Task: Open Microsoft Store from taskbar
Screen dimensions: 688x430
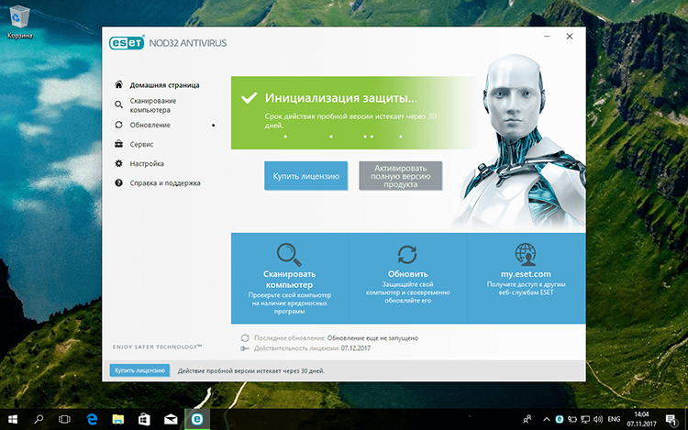Action: [144, 420]
